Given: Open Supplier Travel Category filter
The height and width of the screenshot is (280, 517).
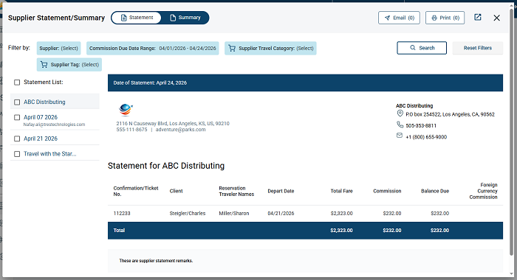Looking at the screenshot, I should coord(270,49).
